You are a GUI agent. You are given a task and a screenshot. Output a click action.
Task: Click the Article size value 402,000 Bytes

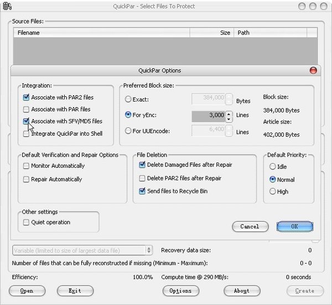tap(281, 135)
